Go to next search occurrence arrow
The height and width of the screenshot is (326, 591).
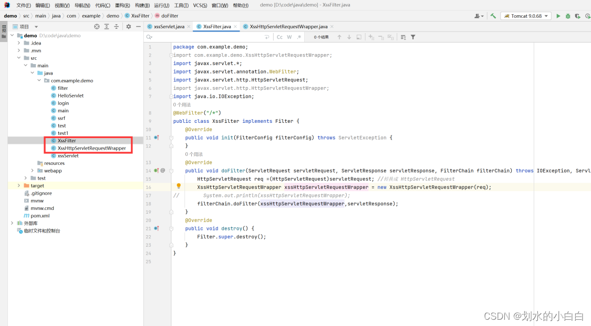tap(349, 37)
